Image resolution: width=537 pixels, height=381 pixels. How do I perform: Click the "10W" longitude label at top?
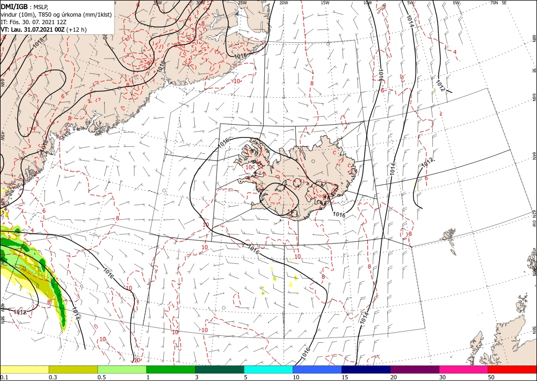367,3
